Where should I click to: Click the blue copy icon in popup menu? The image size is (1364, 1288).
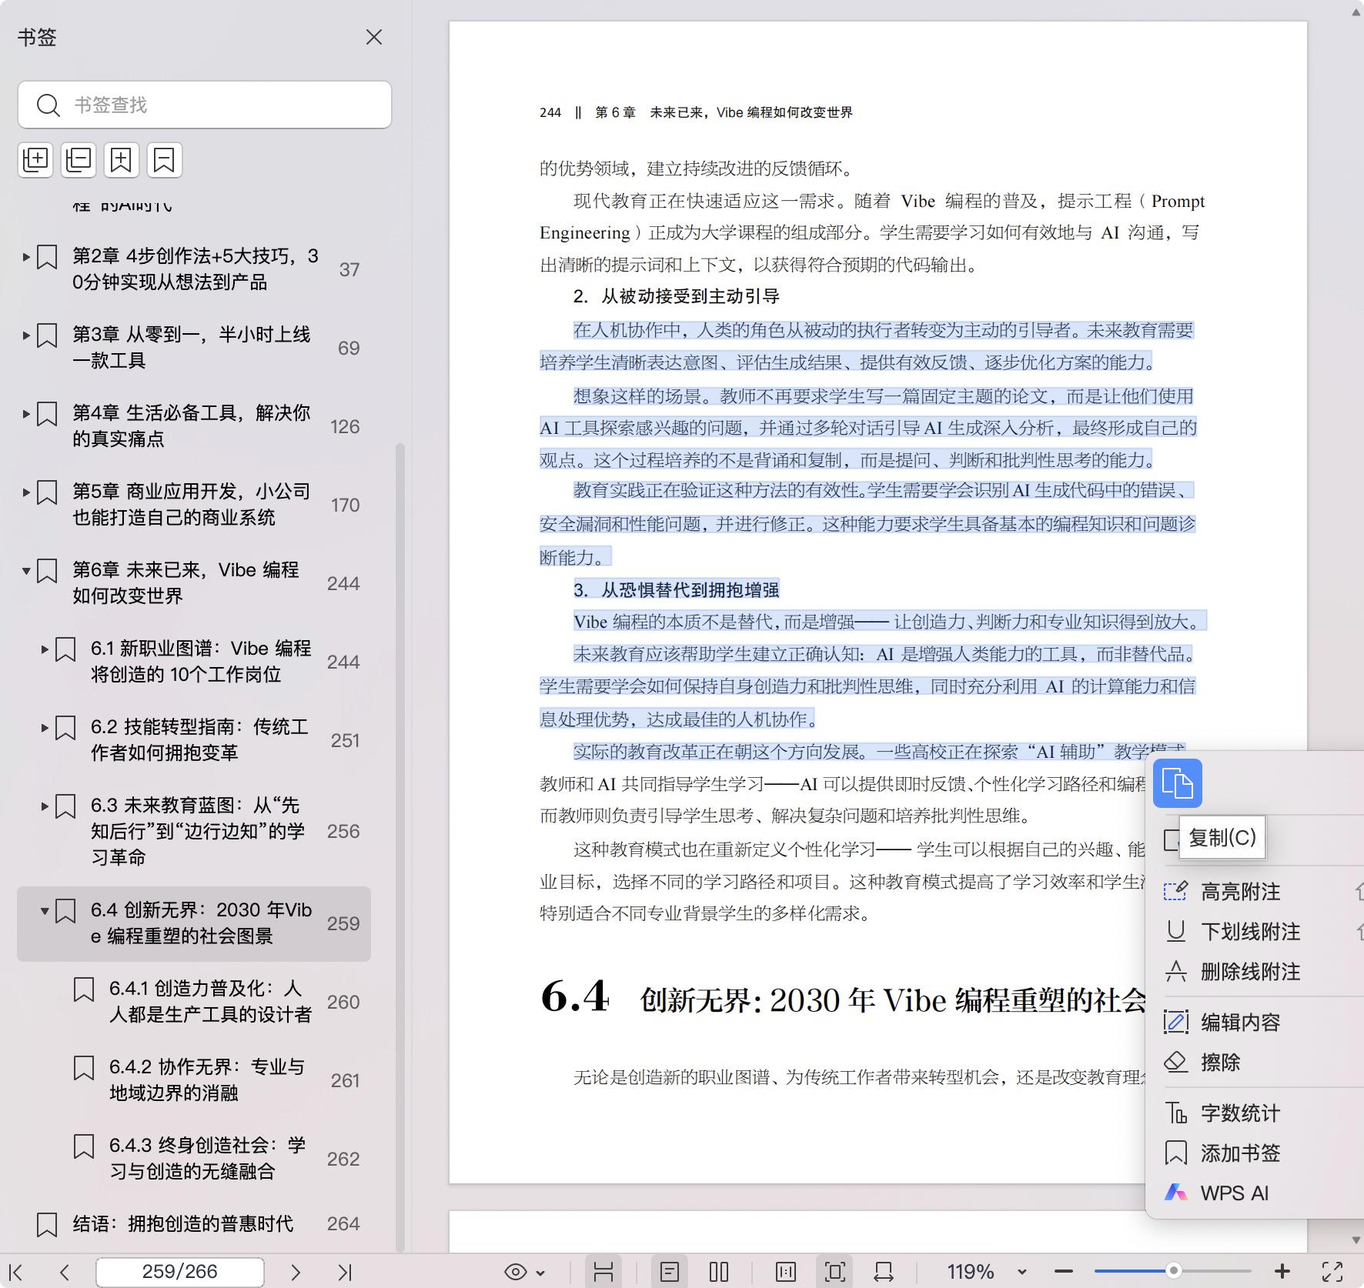pos(1177,783)
